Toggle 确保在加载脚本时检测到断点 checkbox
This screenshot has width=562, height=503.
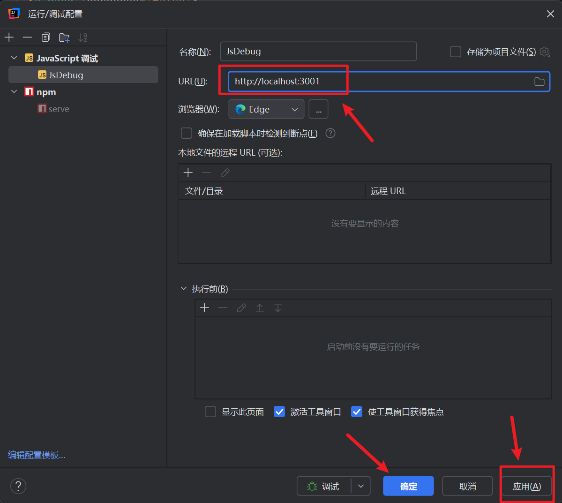point(187,134)
